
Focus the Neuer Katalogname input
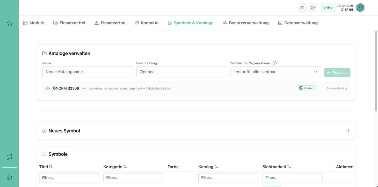(88, 72)
